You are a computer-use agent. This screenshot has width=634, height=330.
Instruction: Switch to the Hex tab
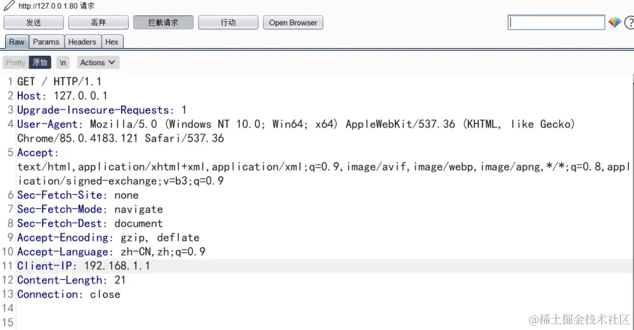click(x=112, y=42)
